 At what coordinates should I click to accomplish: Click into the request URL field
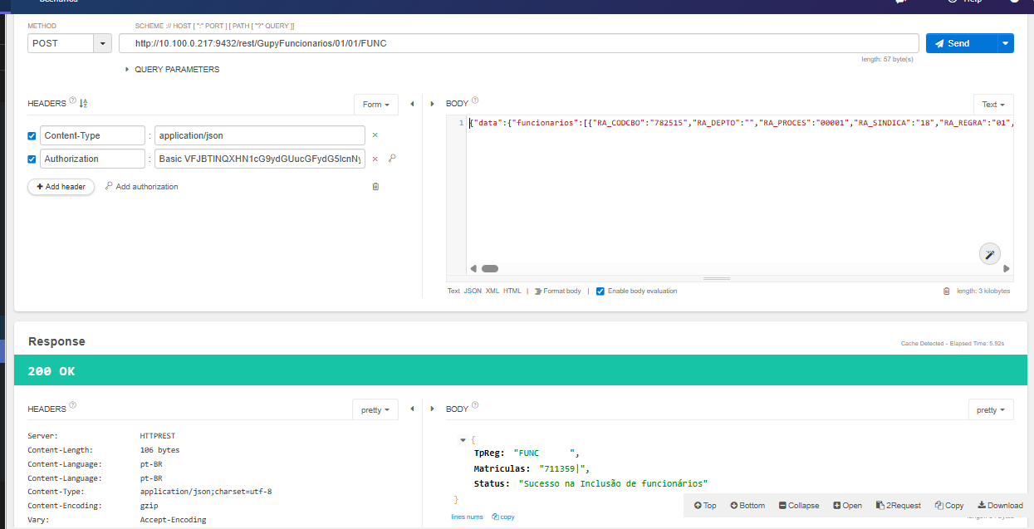tap(518, 43)
